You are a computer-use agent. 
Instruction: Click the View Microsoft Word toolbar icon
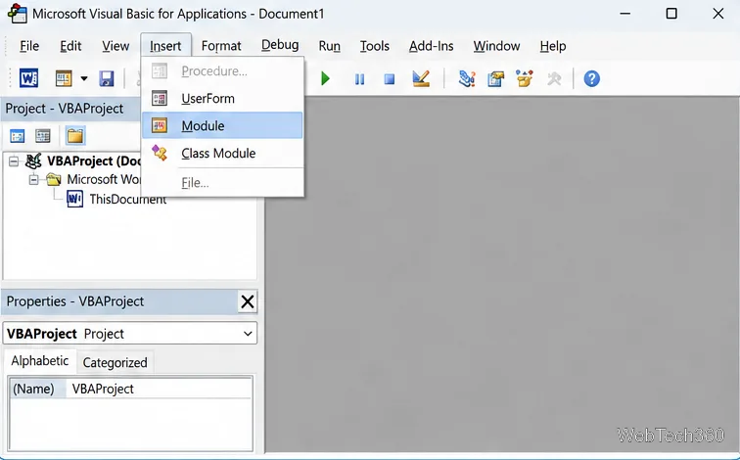[28, 78]
